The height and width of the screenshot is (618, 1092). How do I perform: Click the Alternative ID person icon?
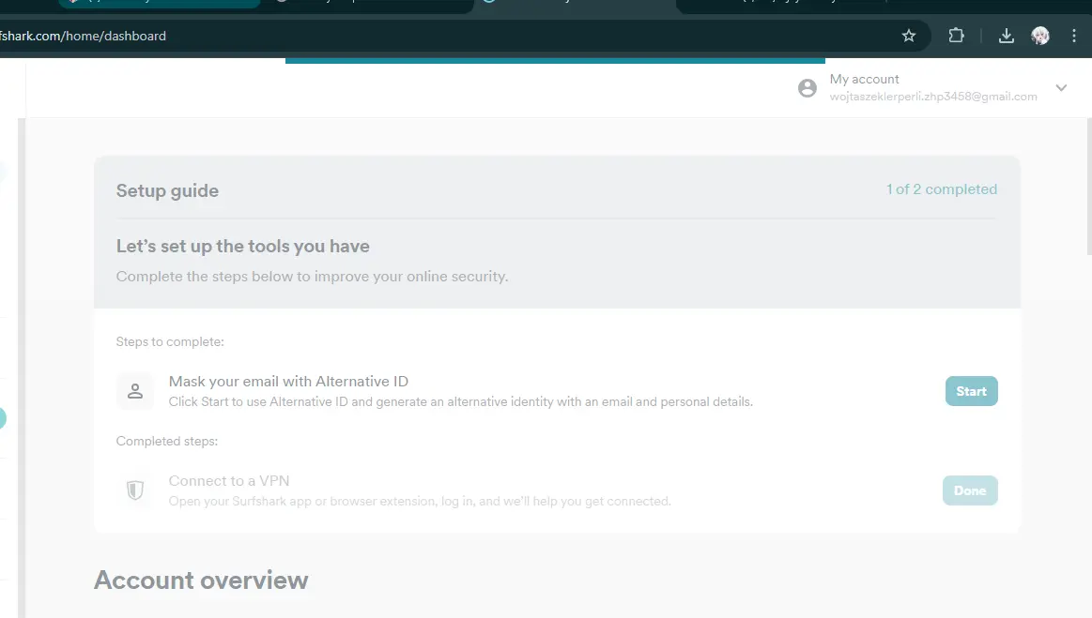coord(135,391)
